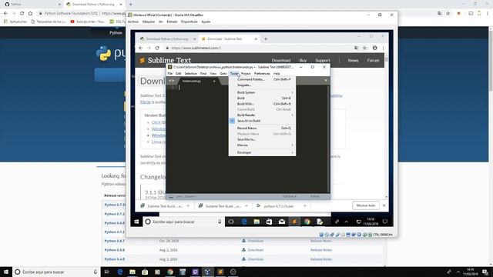This screenshot has height=277, width=493.
Task: Open Chrome on host taskbar
Action: 170,272
